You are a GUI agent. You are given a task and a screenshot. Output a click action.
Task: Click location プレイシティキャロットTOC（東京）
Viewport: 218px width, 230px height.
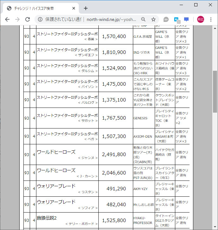pyautogui.click(x=165, y=118)
